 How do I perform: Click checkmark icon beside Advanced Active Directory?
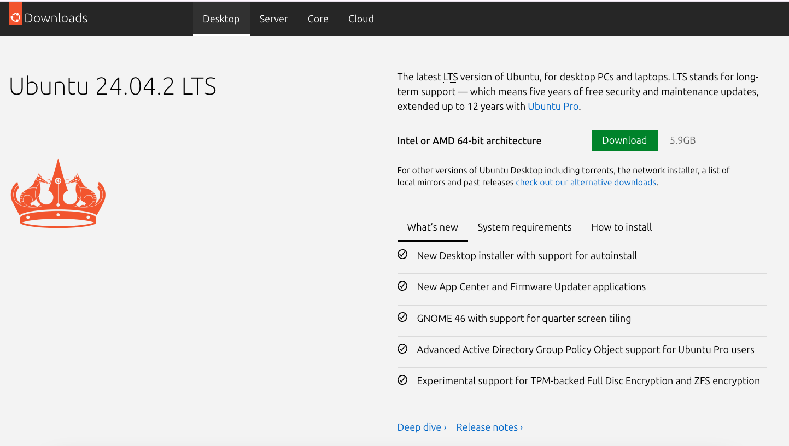click(402, 349)
